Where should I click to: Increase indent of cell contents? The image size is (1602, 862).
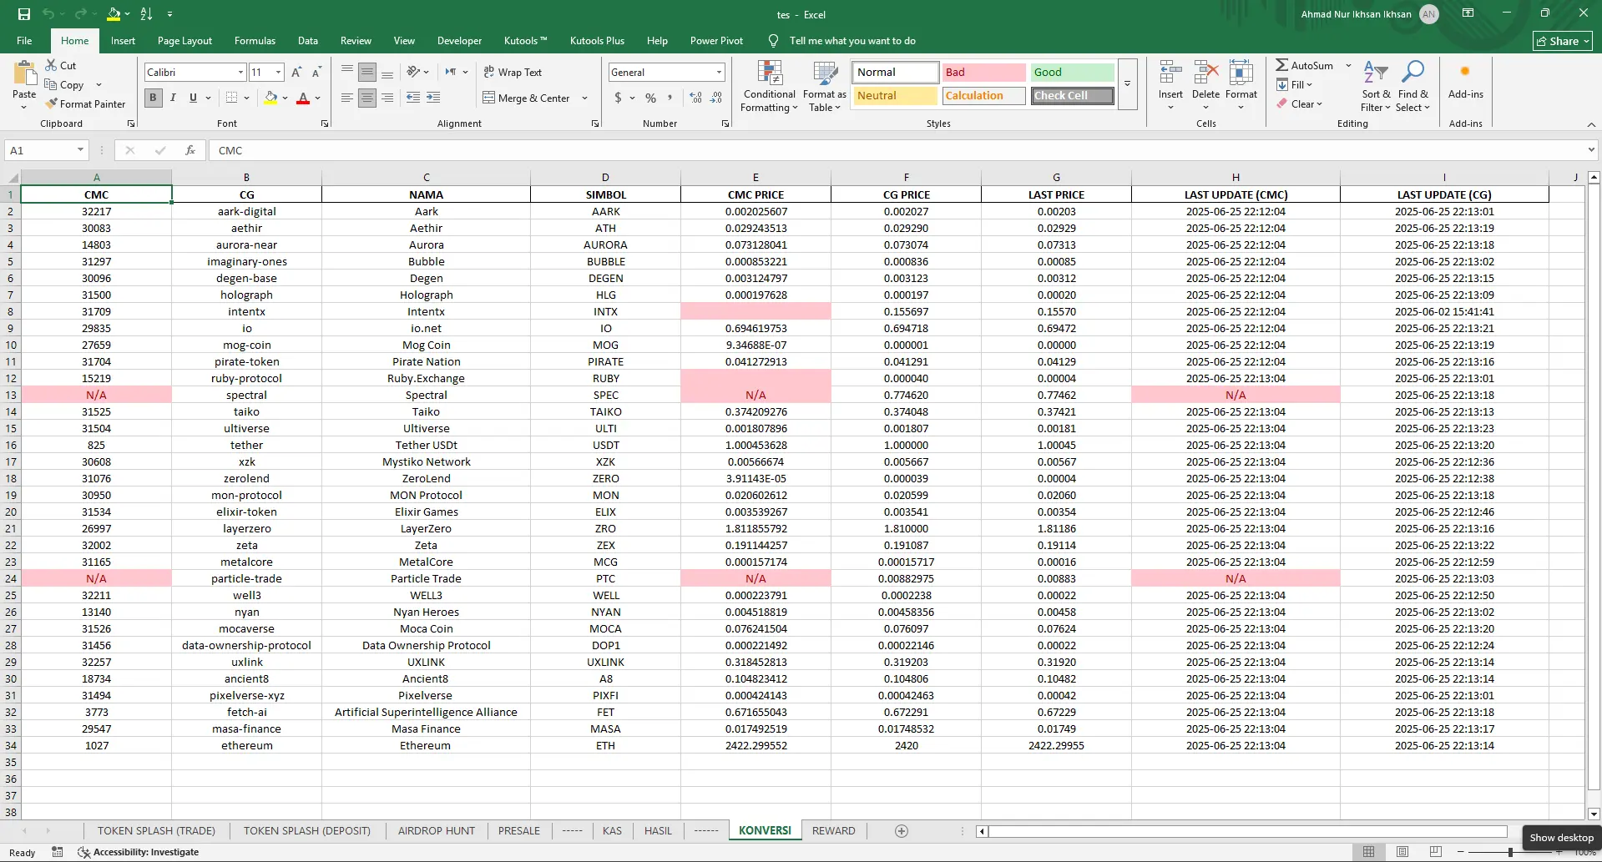[x=433, y=98]
